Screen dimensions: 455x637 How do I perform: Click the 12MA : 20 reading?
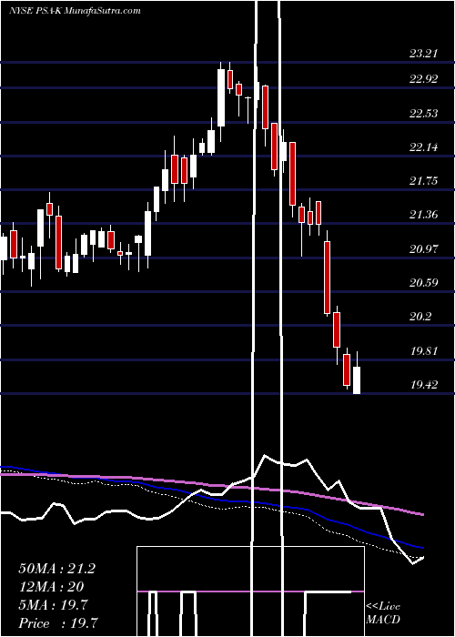click(51, 587)
